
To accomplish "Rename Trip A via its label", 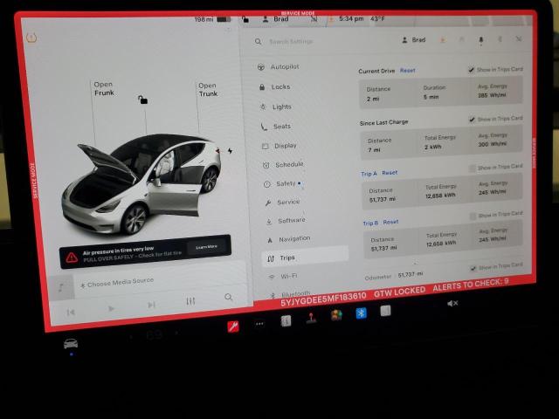I will (369, 174).
